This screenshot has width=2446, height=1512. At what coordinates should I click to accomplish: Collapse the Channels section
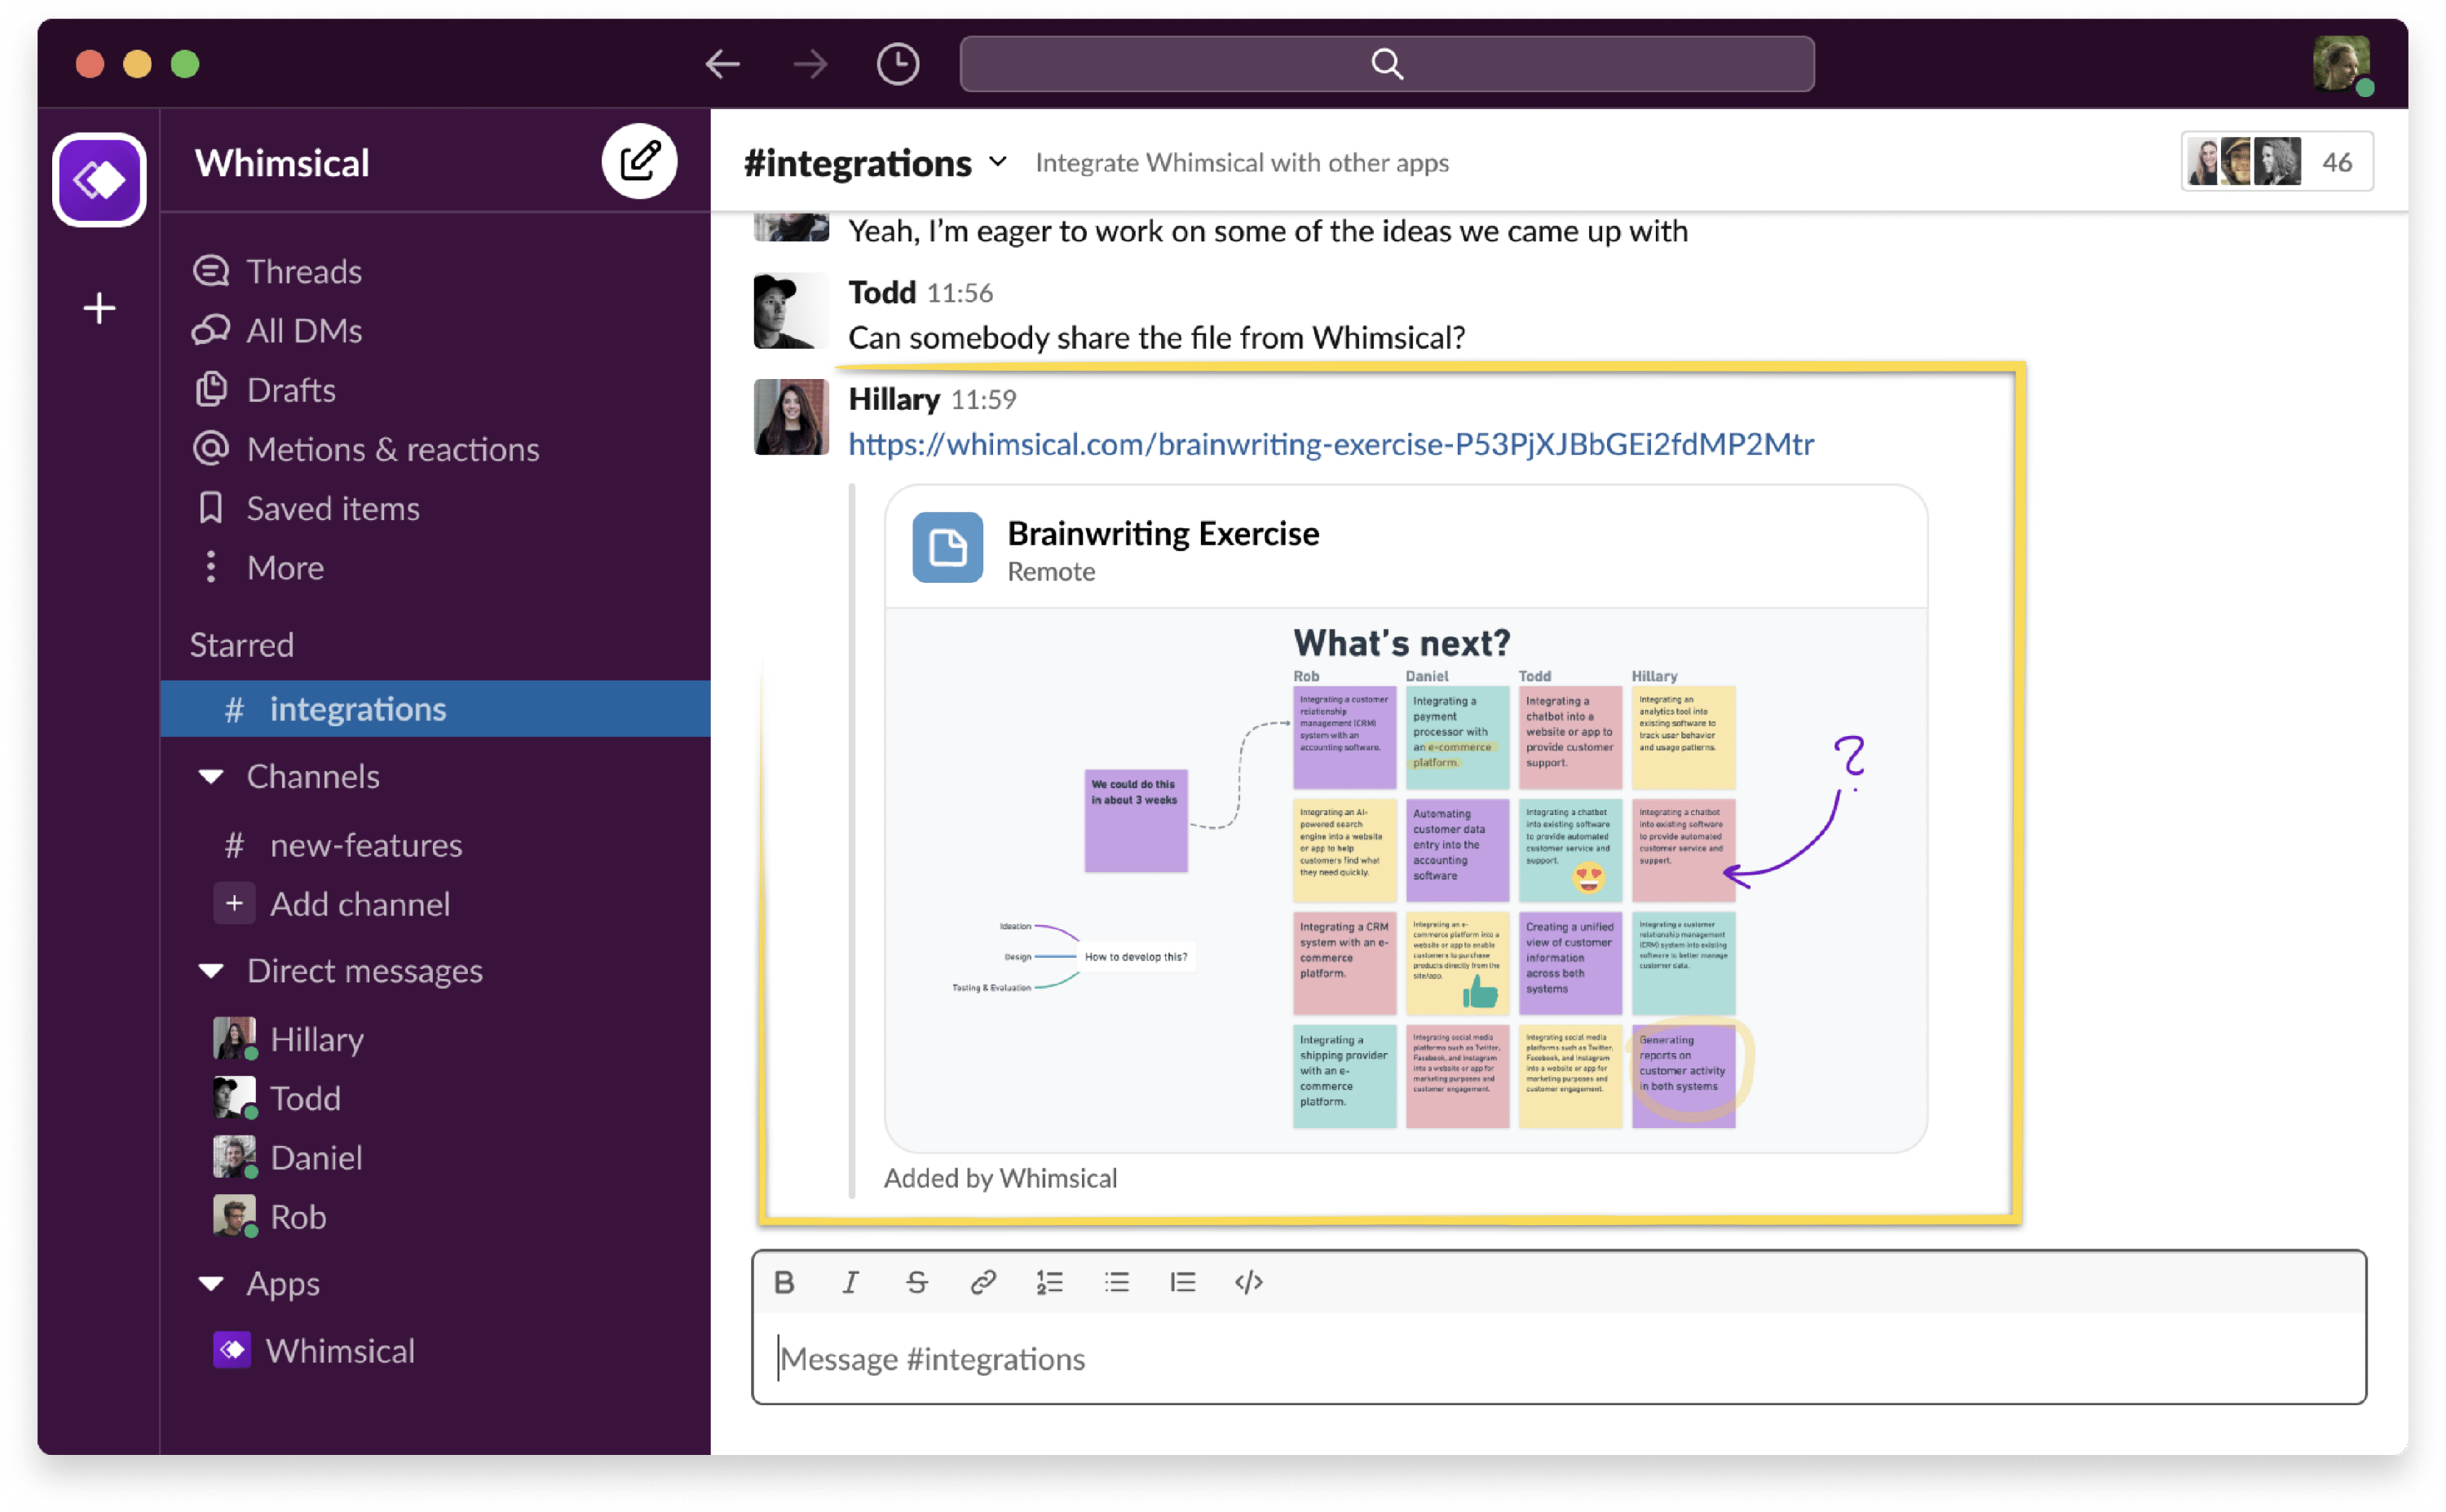(211, 777)
